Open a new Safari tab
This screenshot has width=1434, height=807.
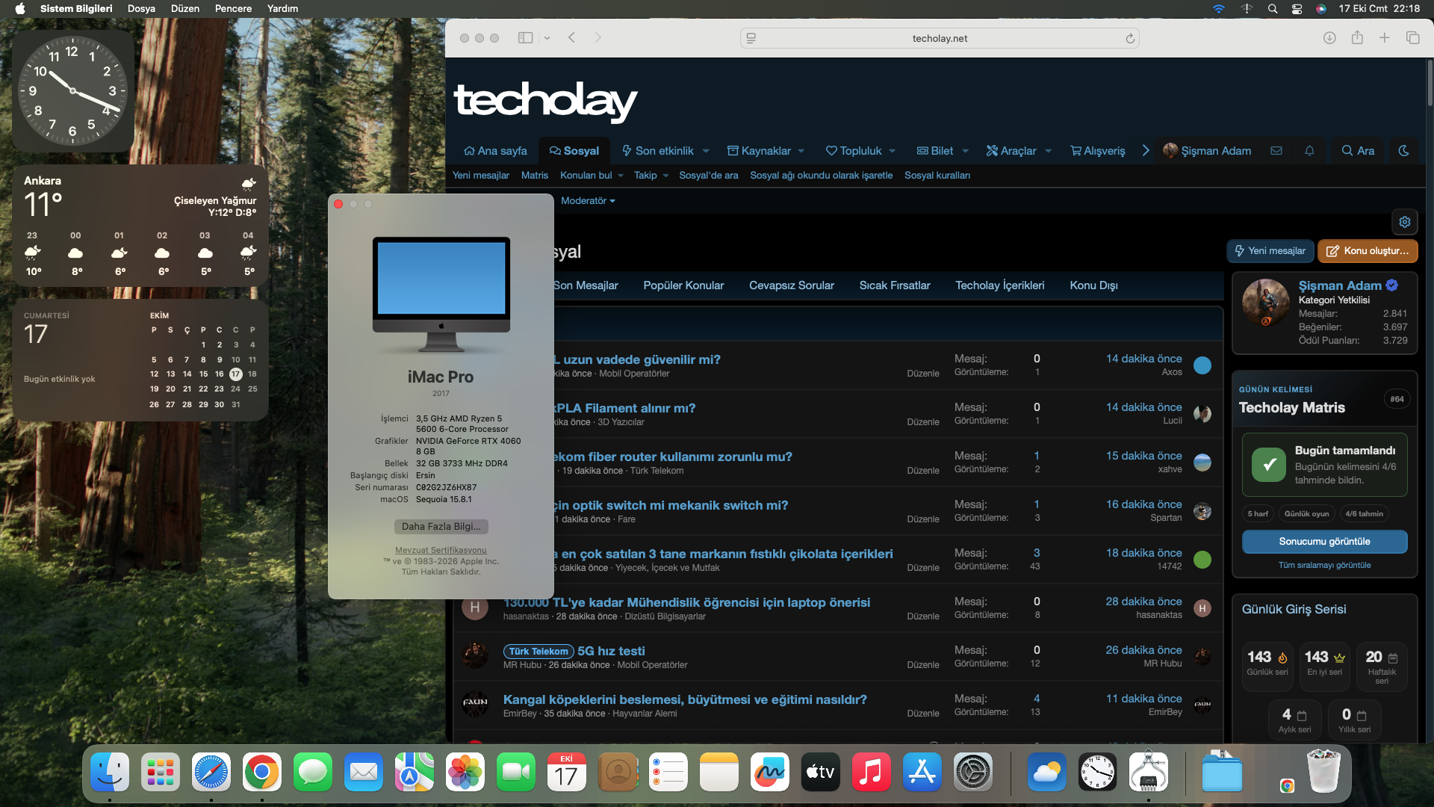point(1385,38)
